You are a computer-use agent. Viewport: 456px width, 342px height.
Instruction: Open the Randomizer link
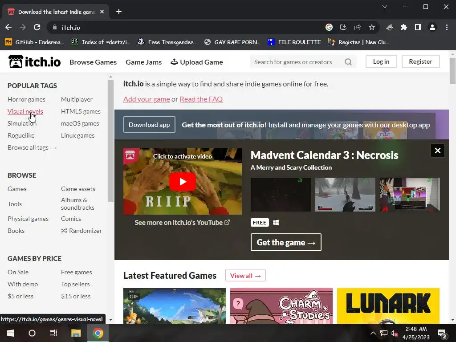[x=81, y=231]
